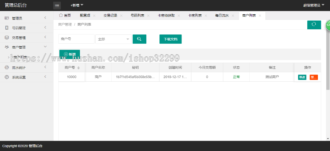This screenshot has width=330, height=151.
Task: Close the 卡密列表 tab
Action: click(x=206, y=15)
